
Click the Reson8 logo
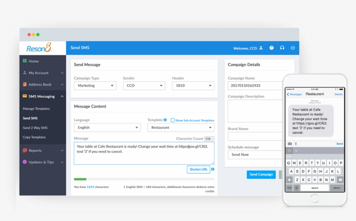(x=40, y=48)
